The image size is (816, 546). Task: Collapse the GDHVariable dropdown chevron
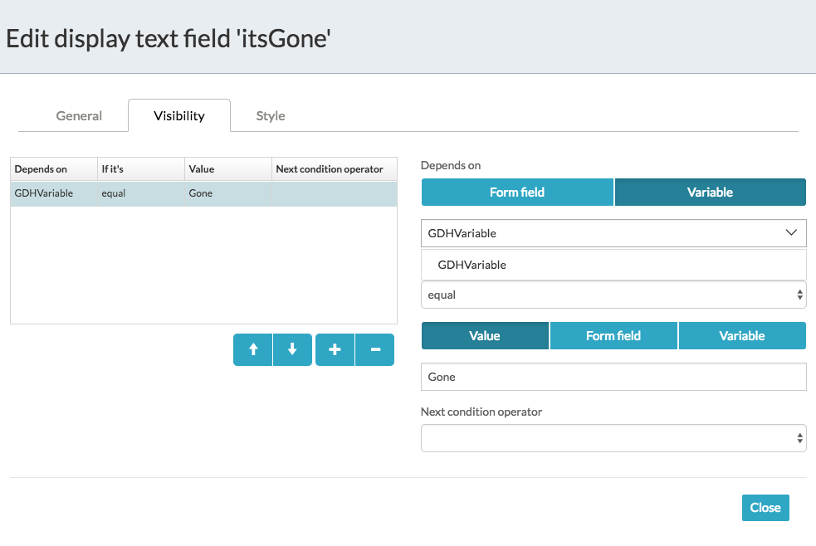pyautogui.click(x=791, y=233)
